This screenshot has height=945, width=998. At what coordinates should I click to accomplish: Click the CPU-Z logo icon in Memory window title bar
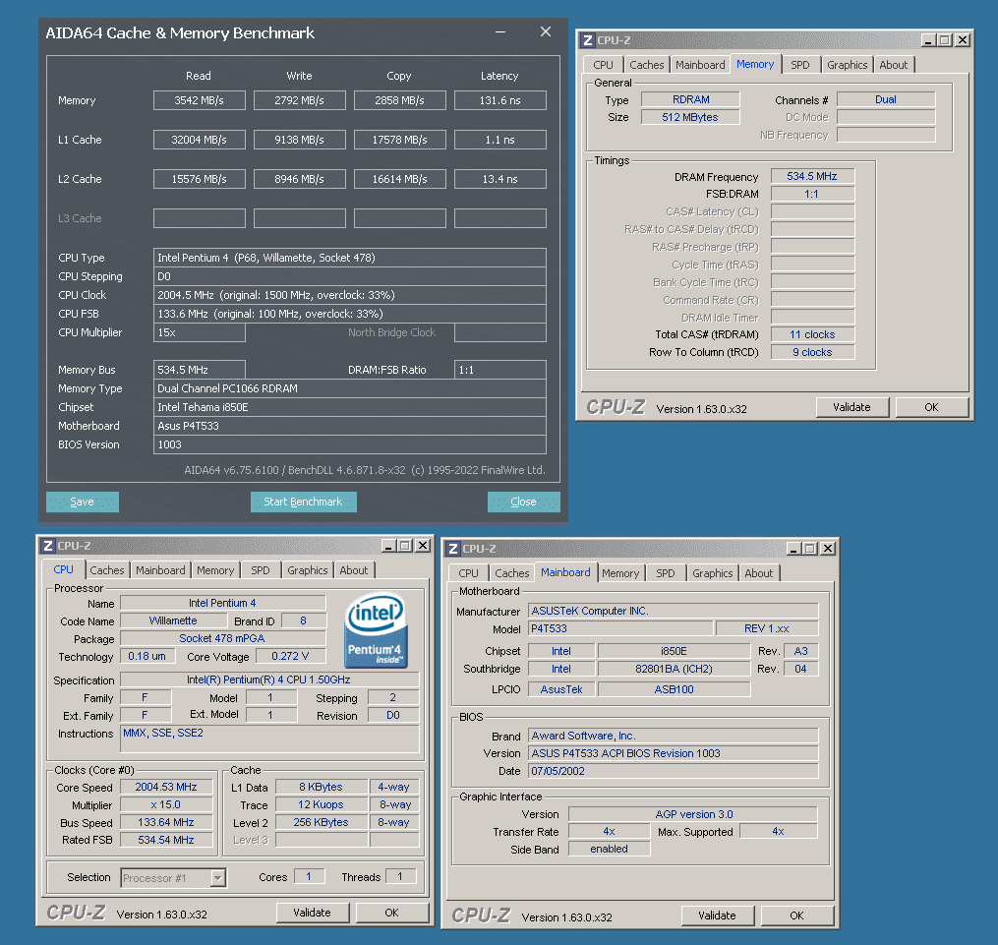587,40
